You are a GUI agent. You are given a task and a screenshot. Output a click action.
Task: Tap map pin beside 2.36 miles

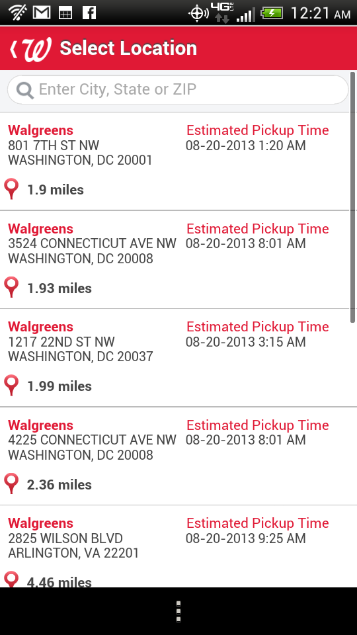(11, 484)
